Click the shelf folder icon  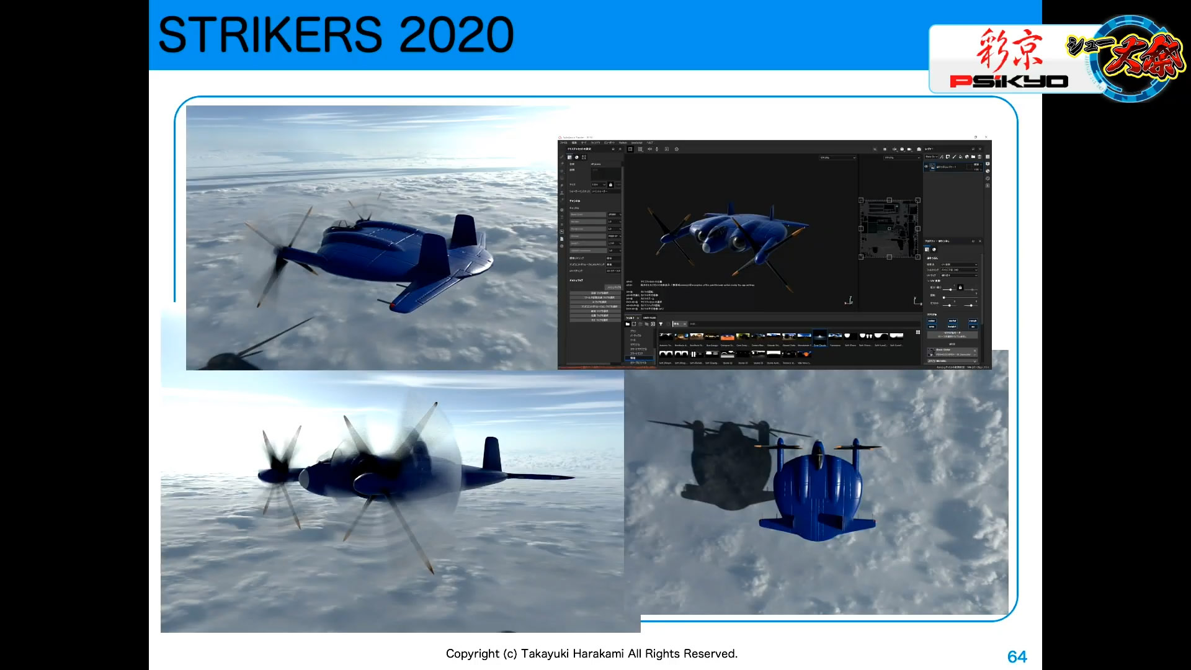coord(627,324)
